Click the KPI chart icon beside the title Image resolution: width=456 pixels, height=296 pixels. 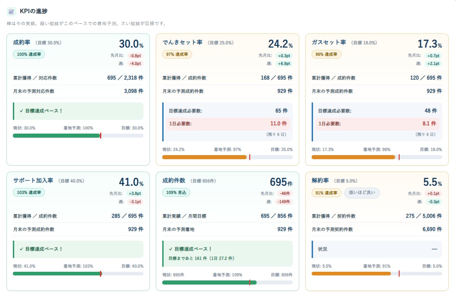click(11, 11)
